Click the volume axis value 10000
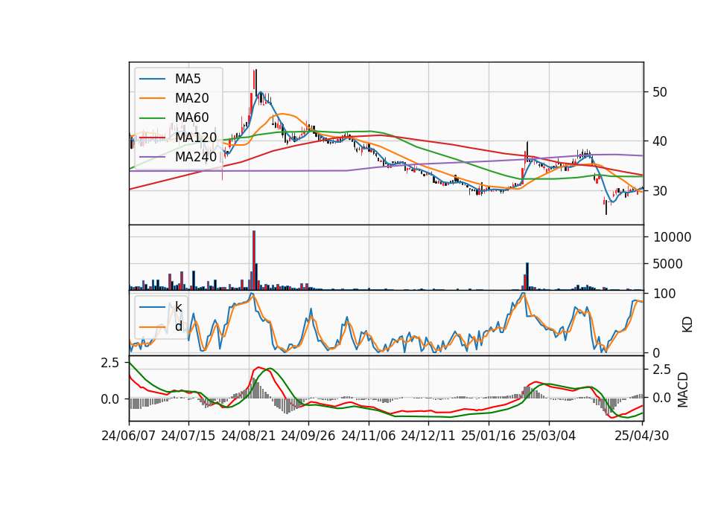Image resolution: width=715 pixels, height=513 pixels. [672, 237]
